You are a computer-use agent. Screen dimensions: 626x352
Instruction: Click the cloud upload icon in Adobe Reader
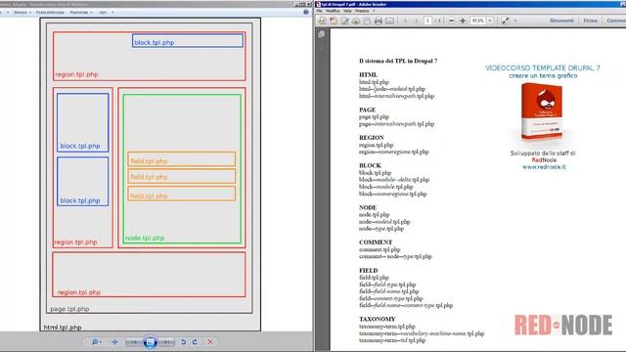pyautogui.click(x=356, y=21)
